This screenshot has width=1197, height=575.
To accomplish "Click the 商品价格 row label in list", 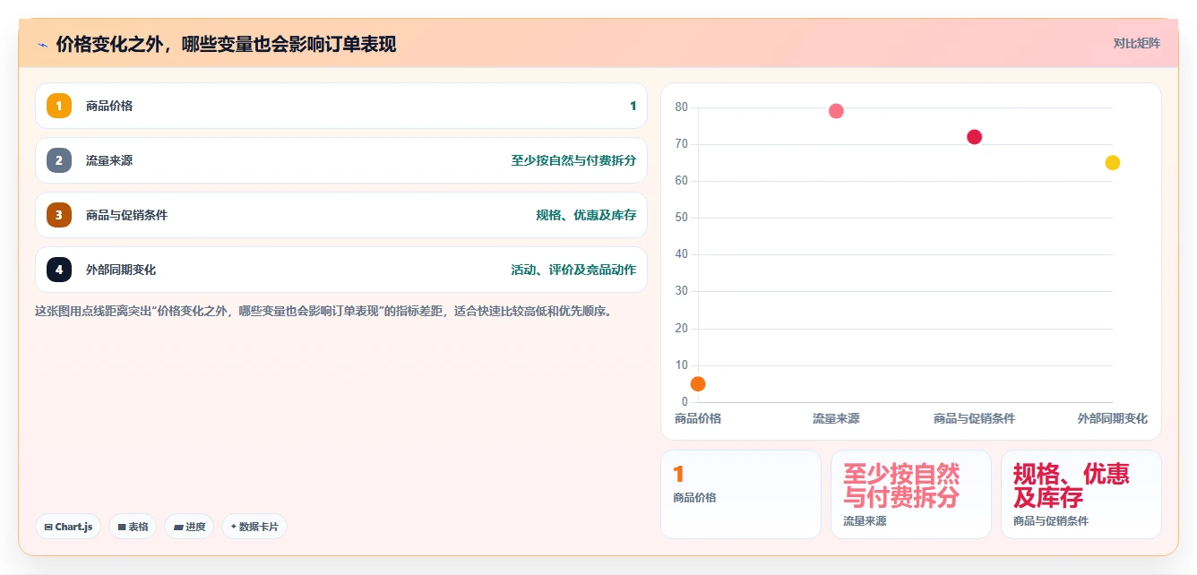I will tap(109, 106).
